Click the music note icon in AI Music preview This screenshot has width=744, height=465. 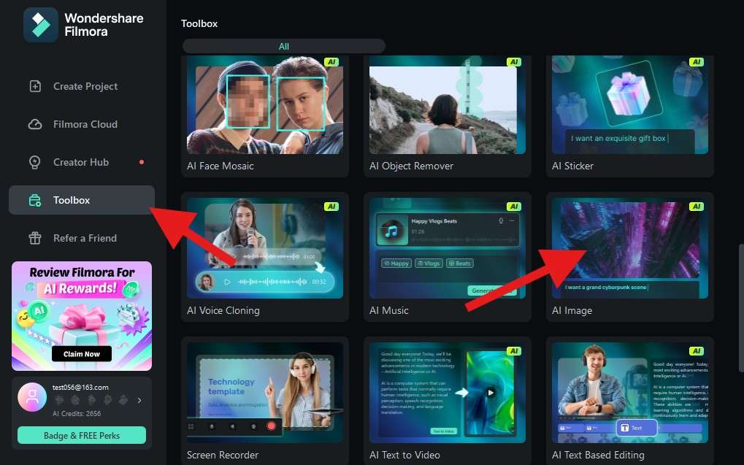coord(392,231)
